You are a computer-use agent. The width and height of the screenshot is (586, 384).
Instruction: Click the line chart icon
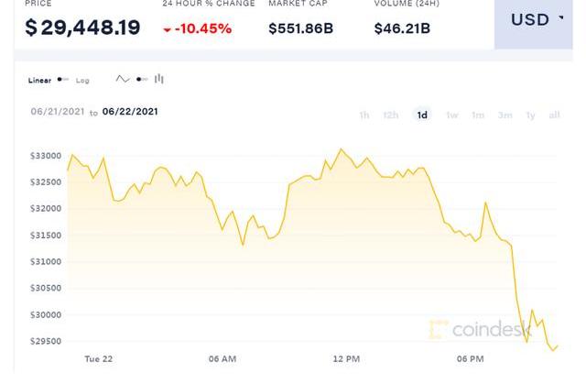[x=123, y=80]
